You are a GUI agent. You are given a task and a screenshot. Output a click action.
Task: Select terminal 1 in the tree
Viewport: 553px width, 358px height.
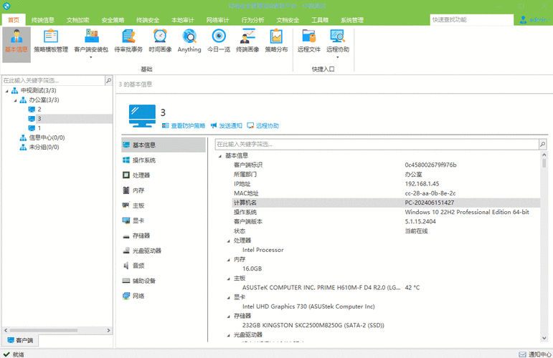click(x=39, y=128)
